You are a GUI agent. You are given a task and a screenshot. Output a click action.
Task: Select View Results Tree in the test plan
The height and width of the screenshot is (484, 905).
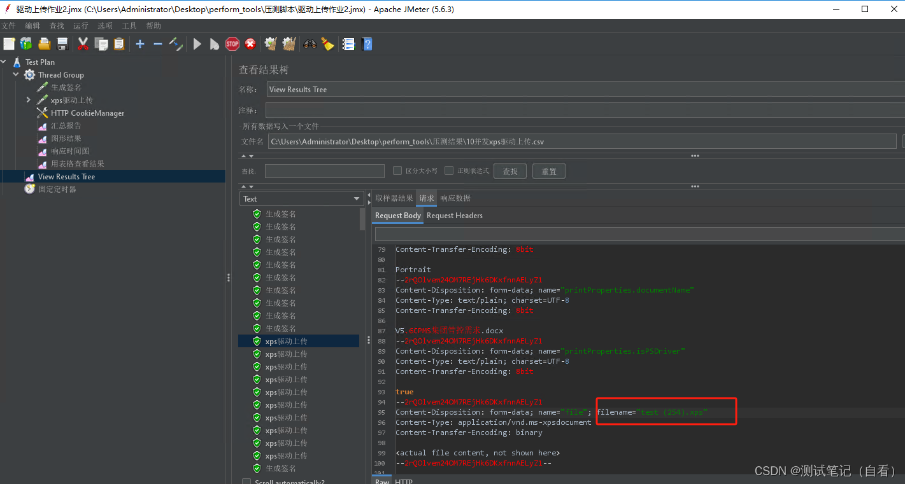click(x=66, y=176)
